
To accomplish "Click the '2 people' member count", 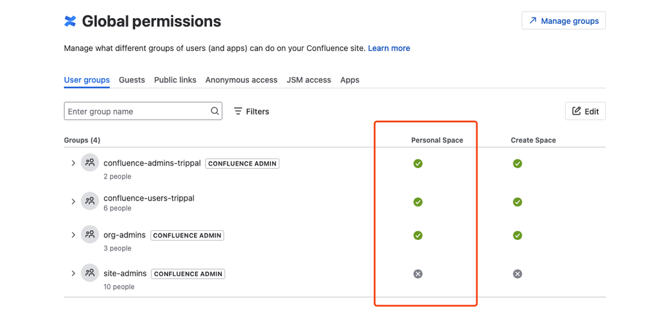I will tap(118, 177).
